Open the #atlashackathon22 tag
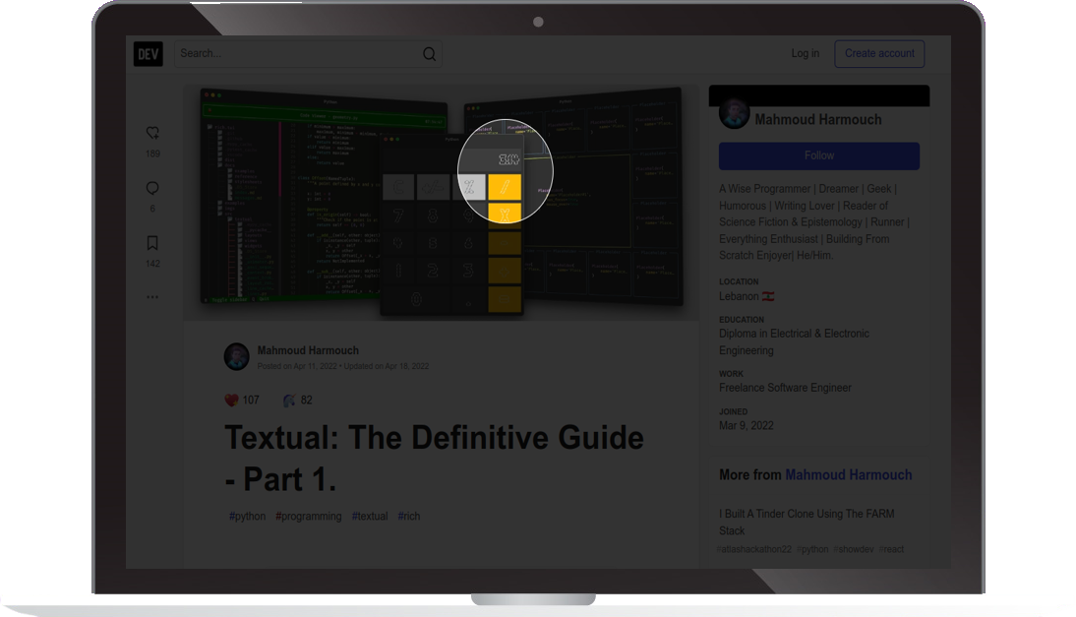Image resolution: width=1076 pixels, height=617 pixels. 753,549
